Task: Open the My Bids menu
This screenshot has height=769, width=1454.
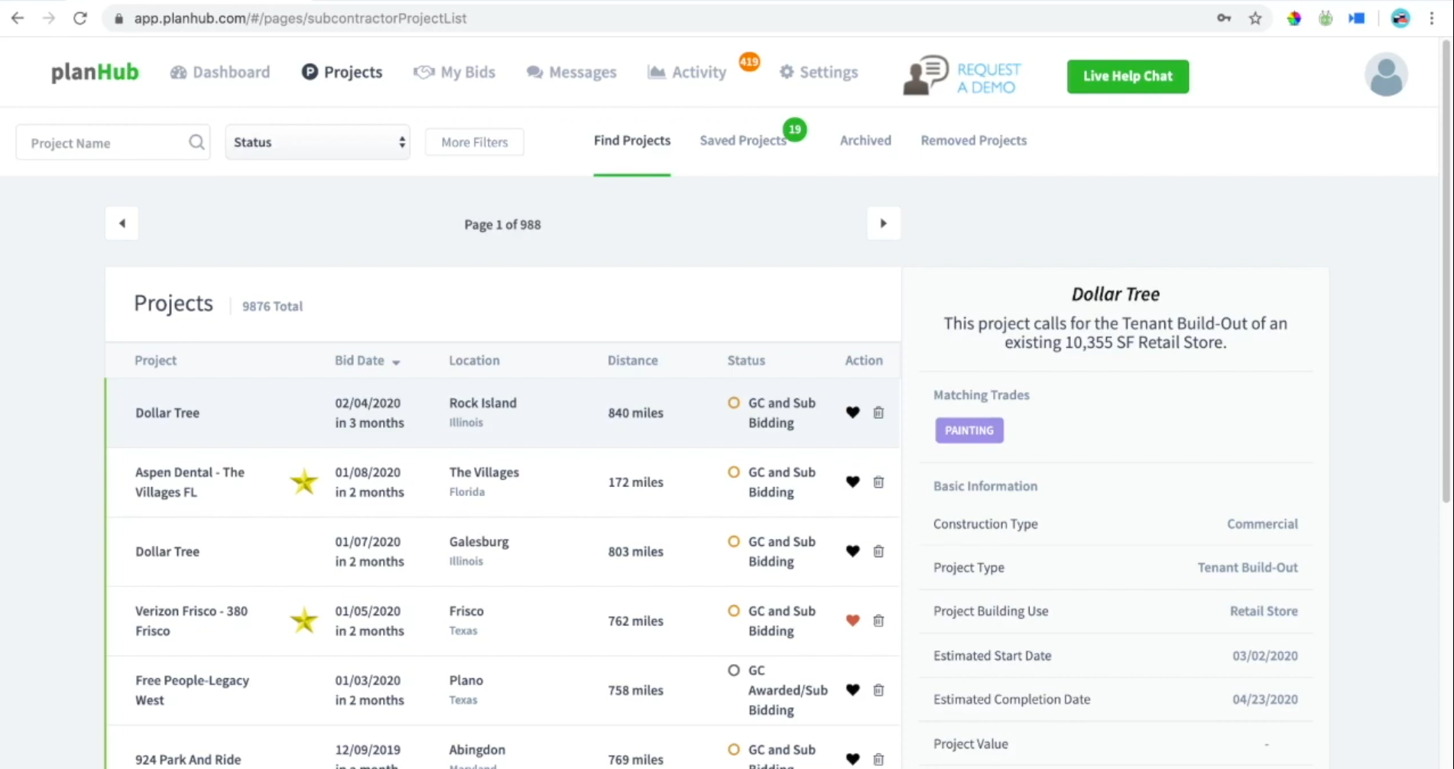Action: [455, 73]
